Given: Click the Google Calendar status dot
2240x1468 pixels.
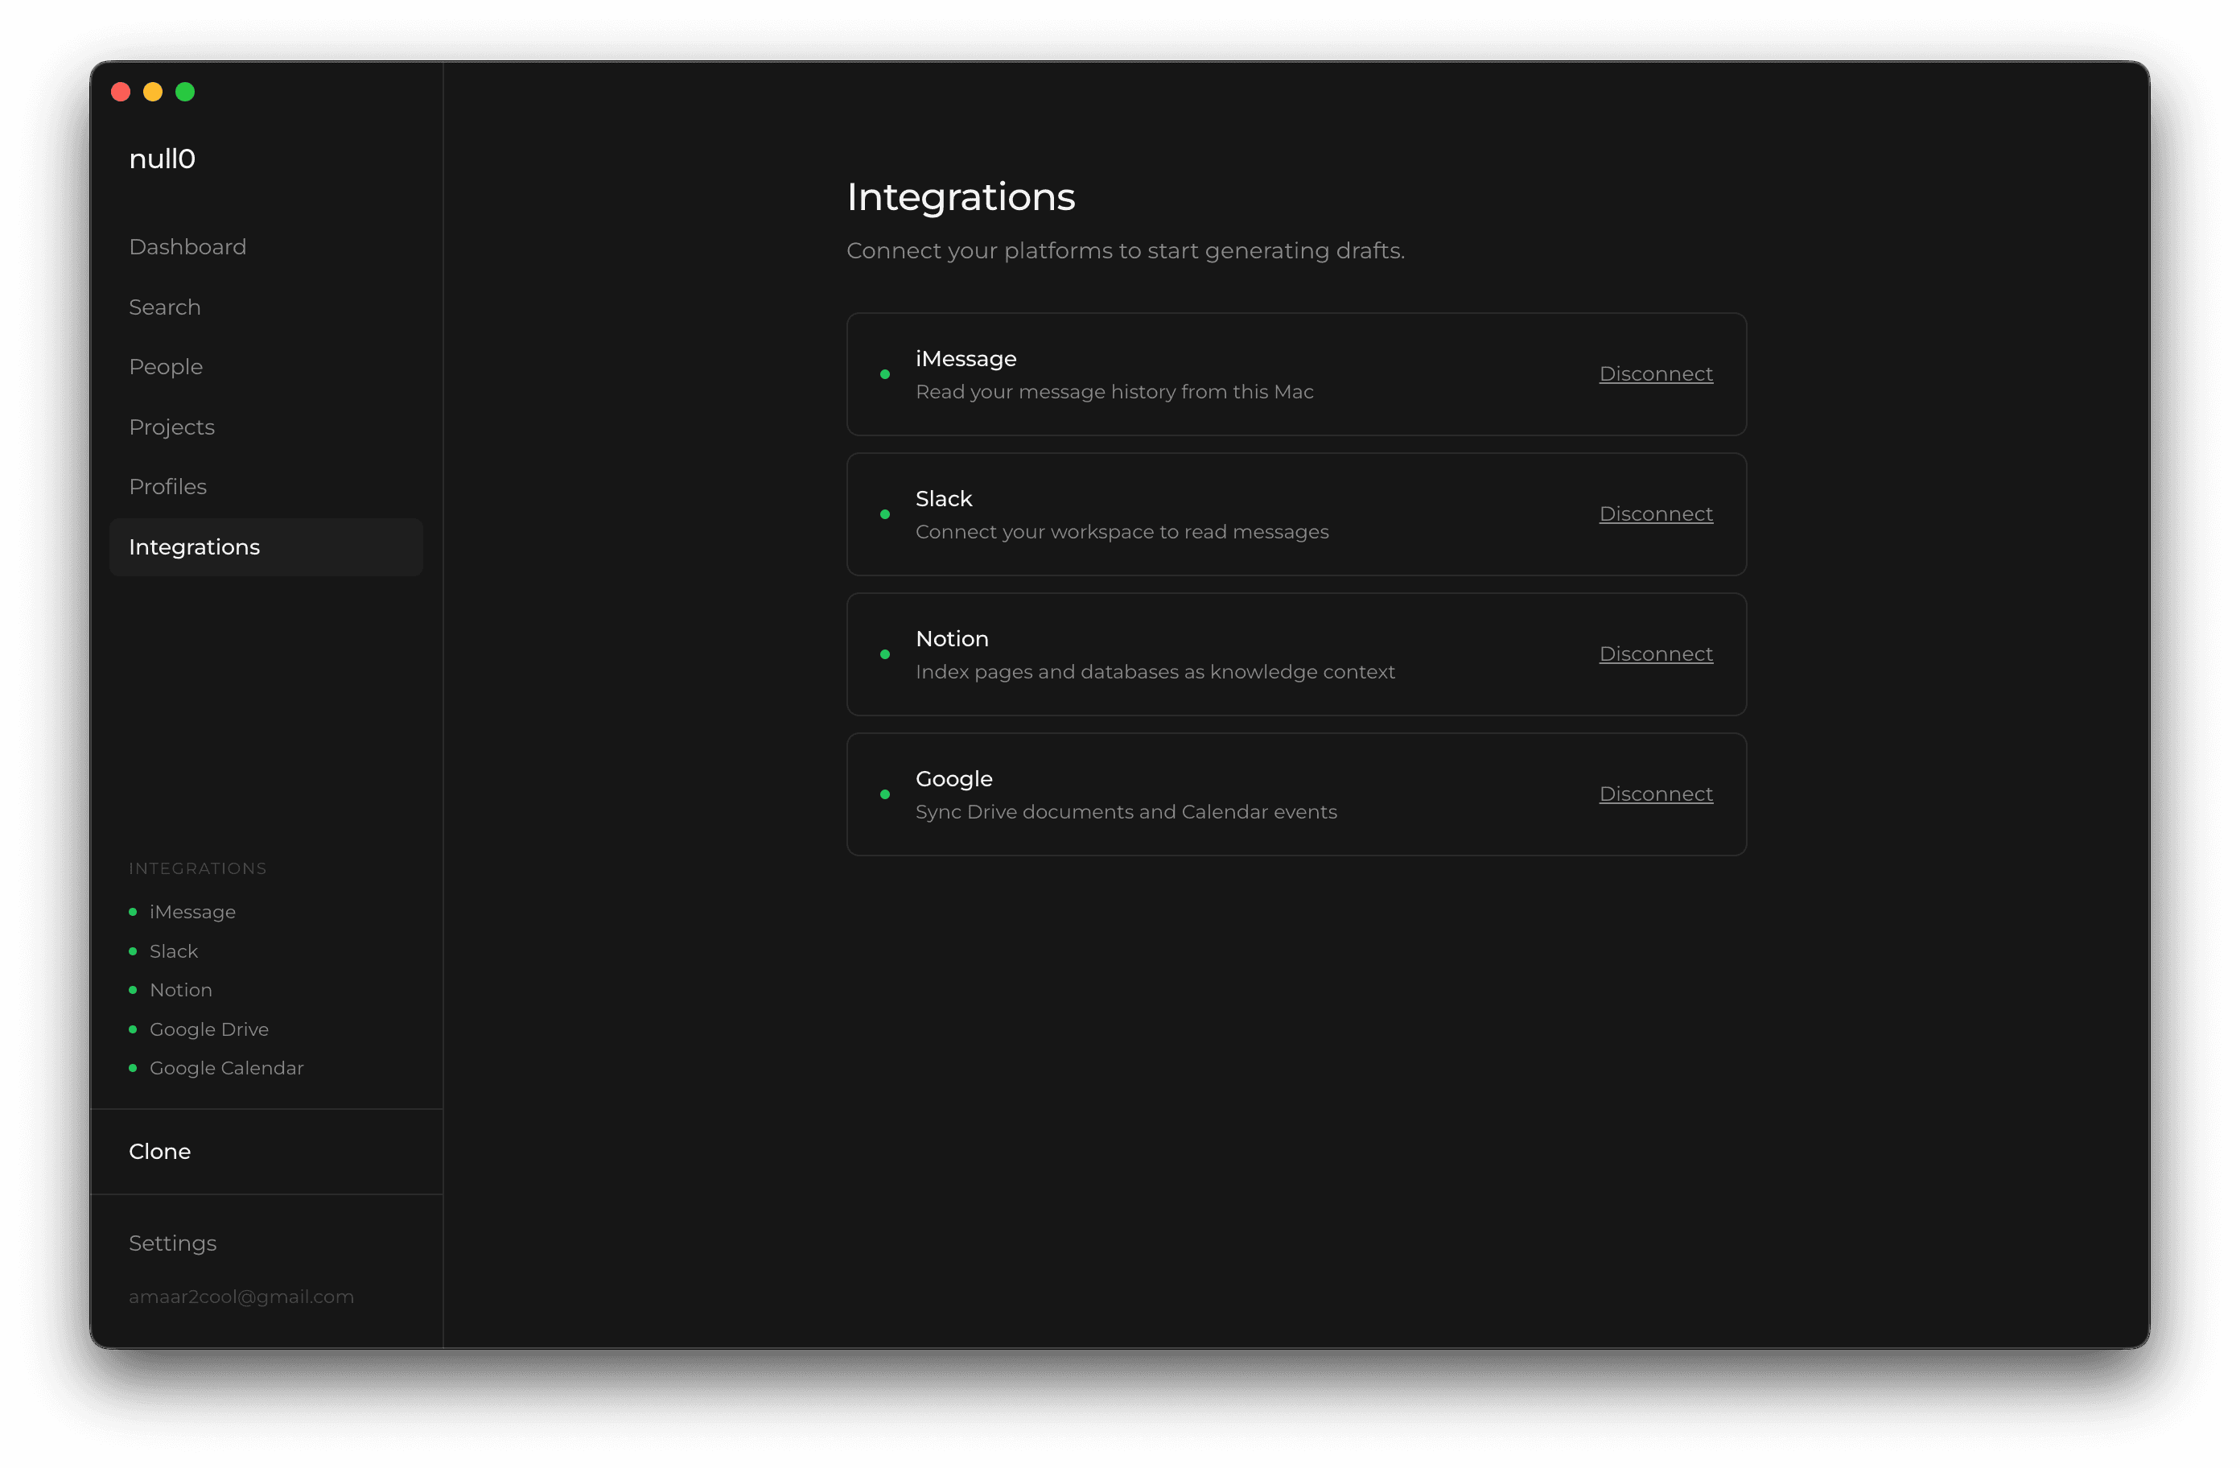Looking at the screenshot, I should [133, 1068].
